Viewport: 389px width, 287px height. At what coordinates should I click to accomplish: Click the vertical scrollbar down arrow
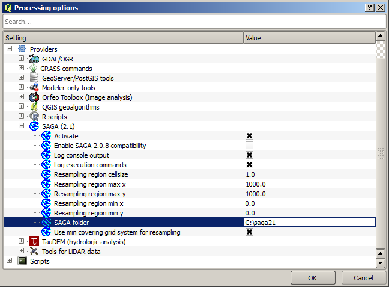pyautogui.click(x=380, y=264)
